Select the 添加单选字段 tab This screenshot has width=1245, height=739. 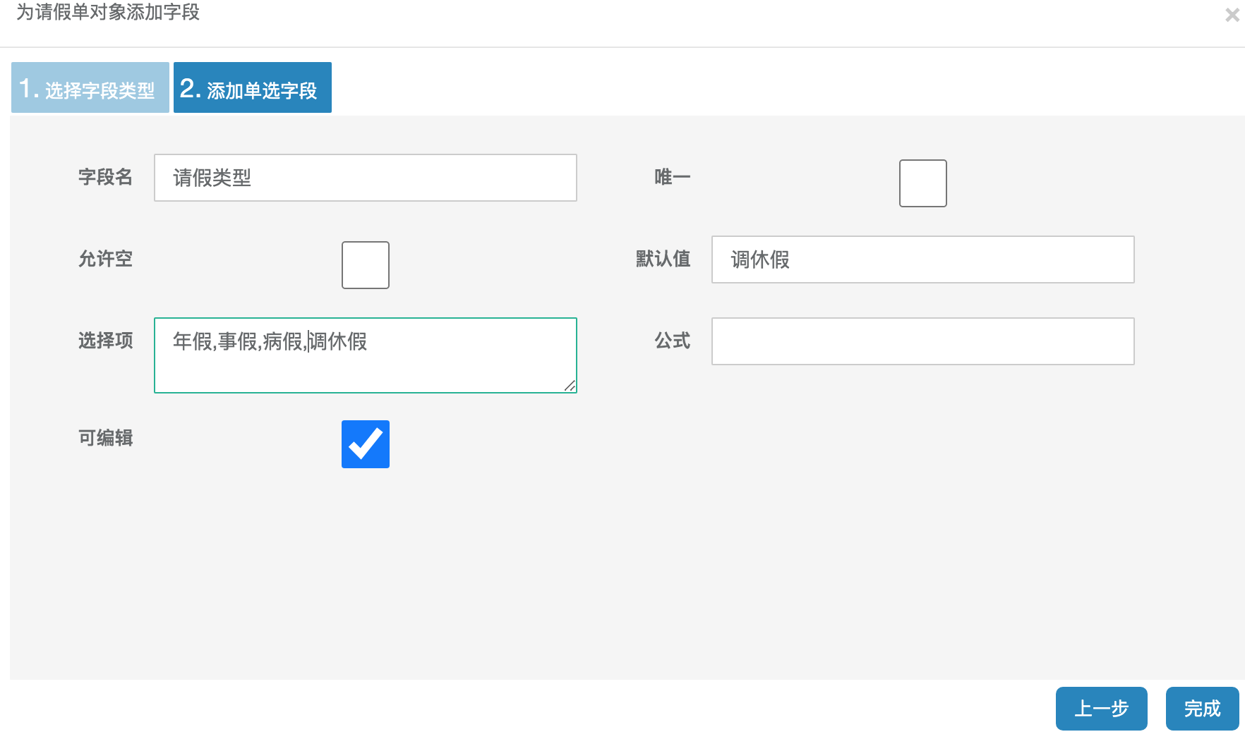point(252,87)
